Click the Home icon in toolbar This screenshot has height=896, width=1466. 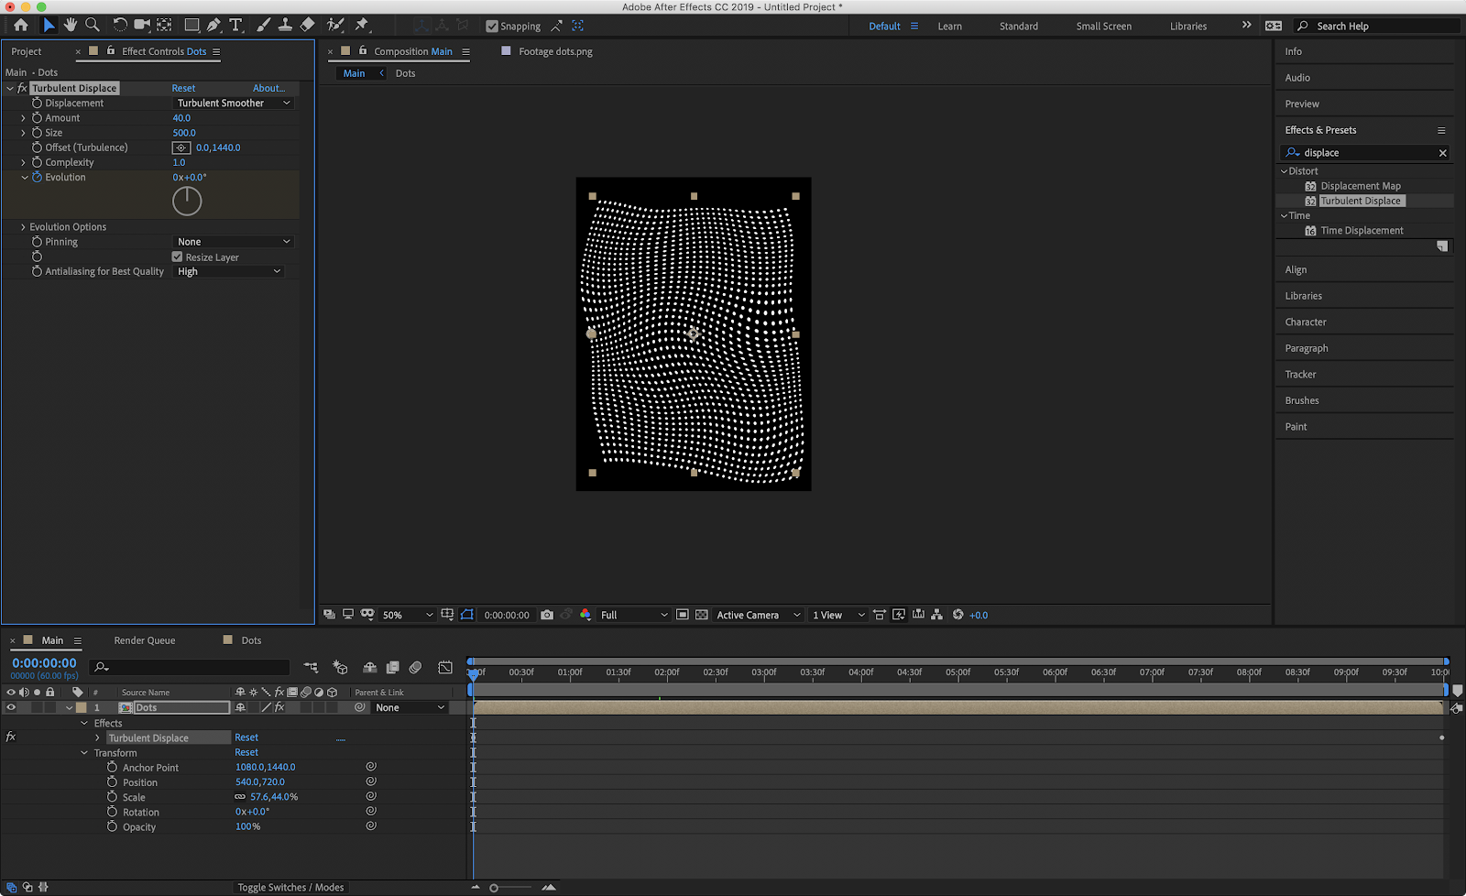(21, 25)
